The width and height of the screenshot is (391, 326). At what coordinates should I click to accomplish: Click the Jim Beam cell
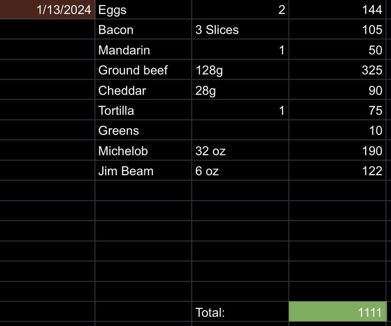point(143,171)
